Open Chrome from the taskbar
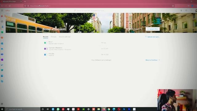197x111 pixels. [109, 109]
